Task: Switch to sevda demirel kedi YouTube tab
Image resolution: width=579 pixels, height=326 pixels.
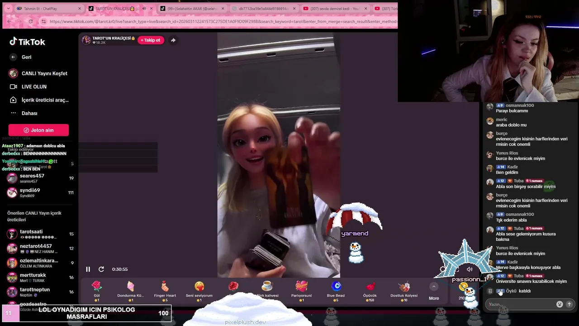Action: tap(335, 9)
